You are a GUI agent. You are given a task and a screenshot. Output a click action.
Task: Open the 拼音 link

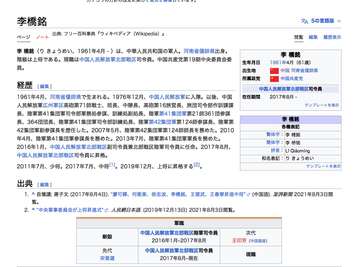point(275,150)
